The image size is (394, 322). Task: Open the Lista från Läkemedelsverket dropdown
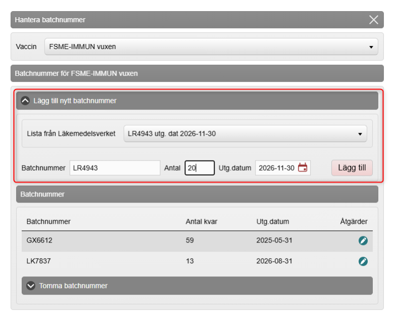tap(245, 134)
